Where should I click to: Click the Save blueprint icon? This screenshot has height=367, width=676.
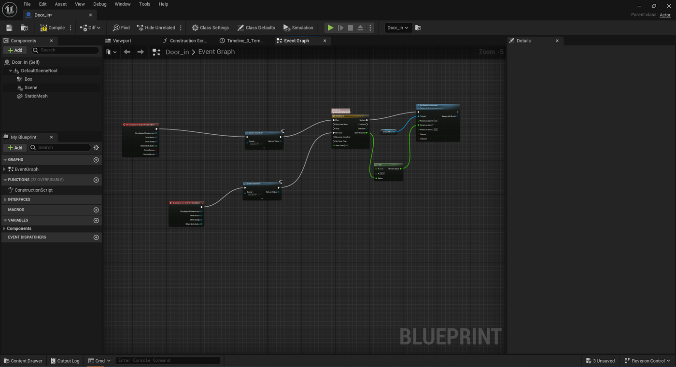[x=9, y=28]
